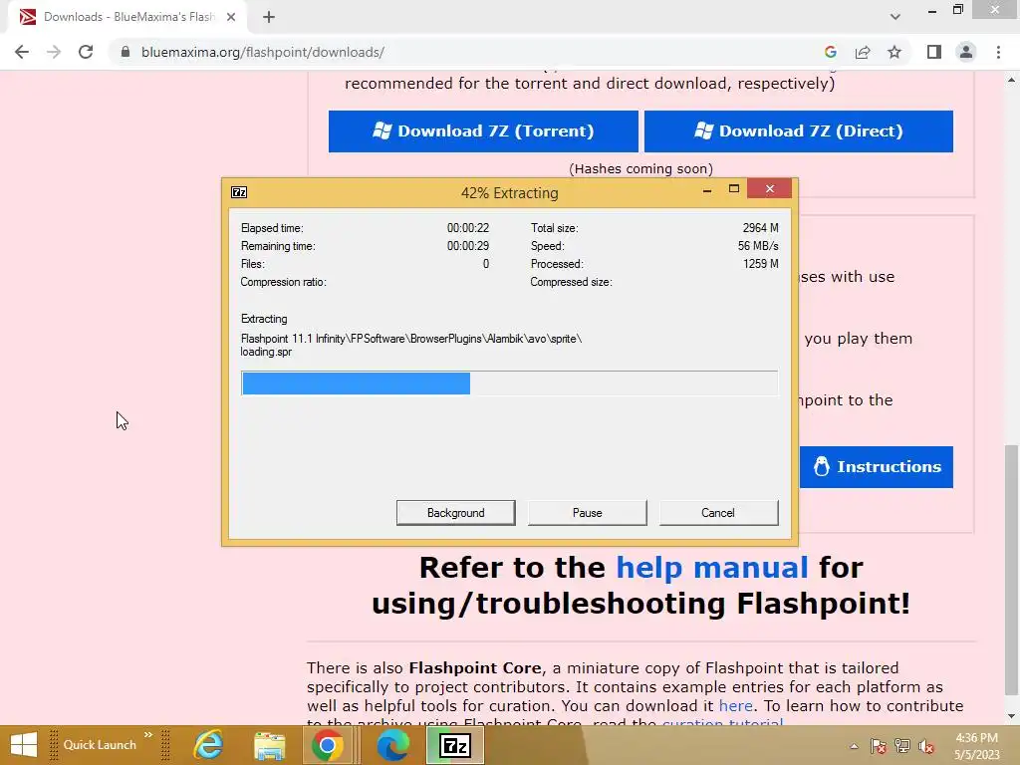Click scrollbar down arrow on page
1020x765 pixels.
pyautogui.click(x=1011, y=716)
